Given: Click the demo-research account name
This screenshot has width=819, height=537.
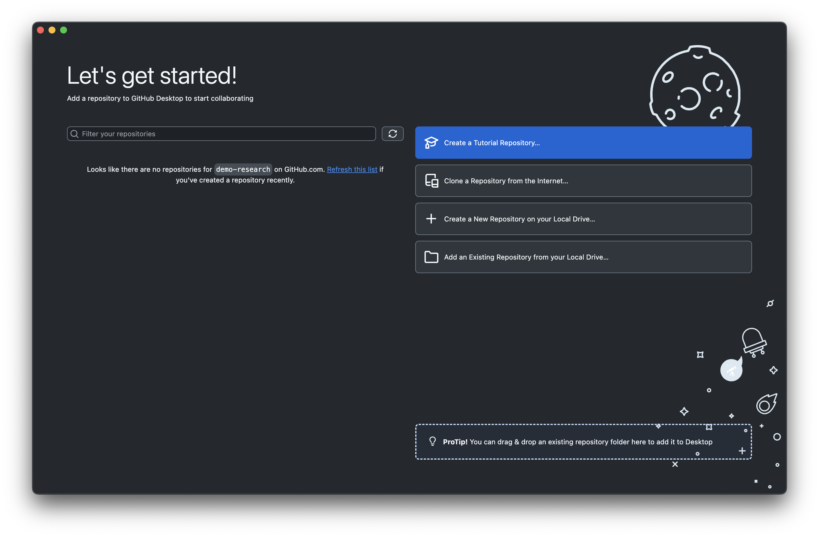Looking at the screenshot, I should click(243, 169).
